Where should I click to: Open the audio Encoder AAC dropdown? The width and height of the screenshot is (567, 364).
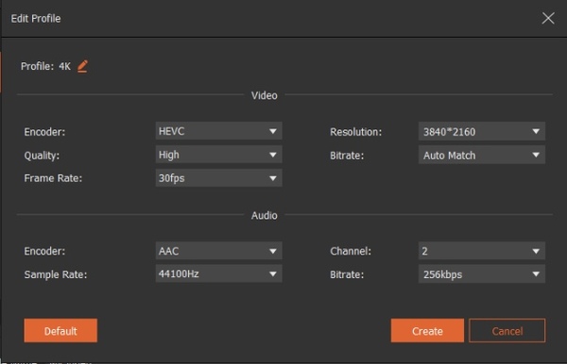219,251
